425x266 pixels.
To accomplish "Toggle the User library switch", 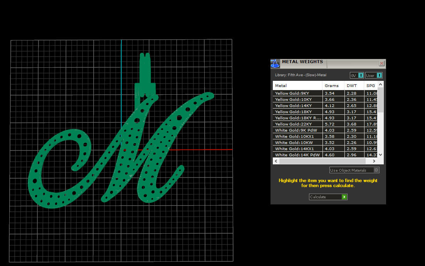I will (379, 75).
